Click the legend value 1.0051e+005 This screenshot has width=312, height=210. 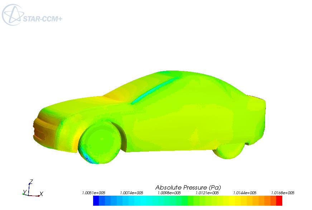click(x=93, y=193)
